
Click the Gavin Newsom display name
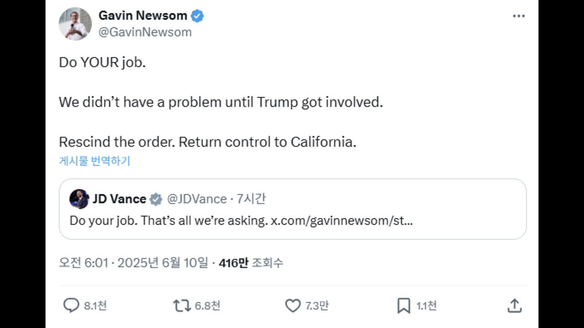click(x=143, y=15)
